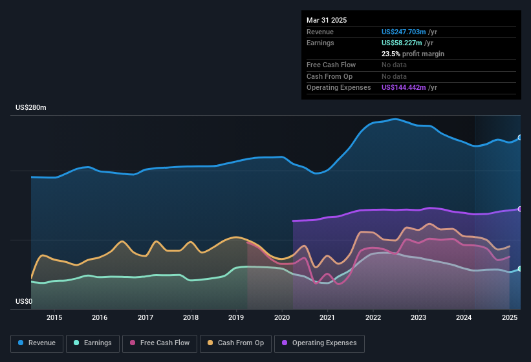Click the 2020 x-axis label
Screen dimensions: 531x362
(x=282, y=317)
